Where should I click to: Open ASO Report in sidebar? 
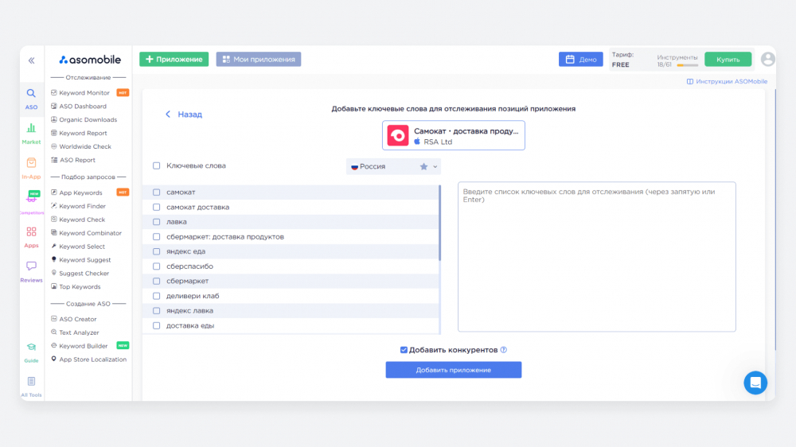77,160
